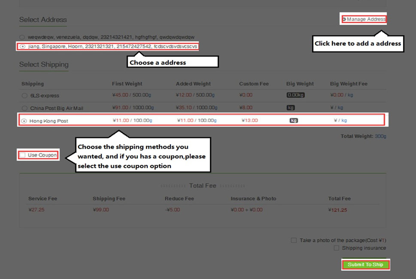Click the ¥121.25 Total Fee amount
This screenshot has width=416, height=279.
(x=337, y=210)
